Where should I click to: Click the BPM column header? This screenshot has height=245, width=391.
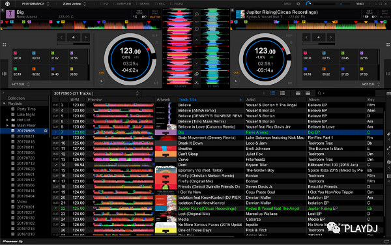click(x=74, y=100)
